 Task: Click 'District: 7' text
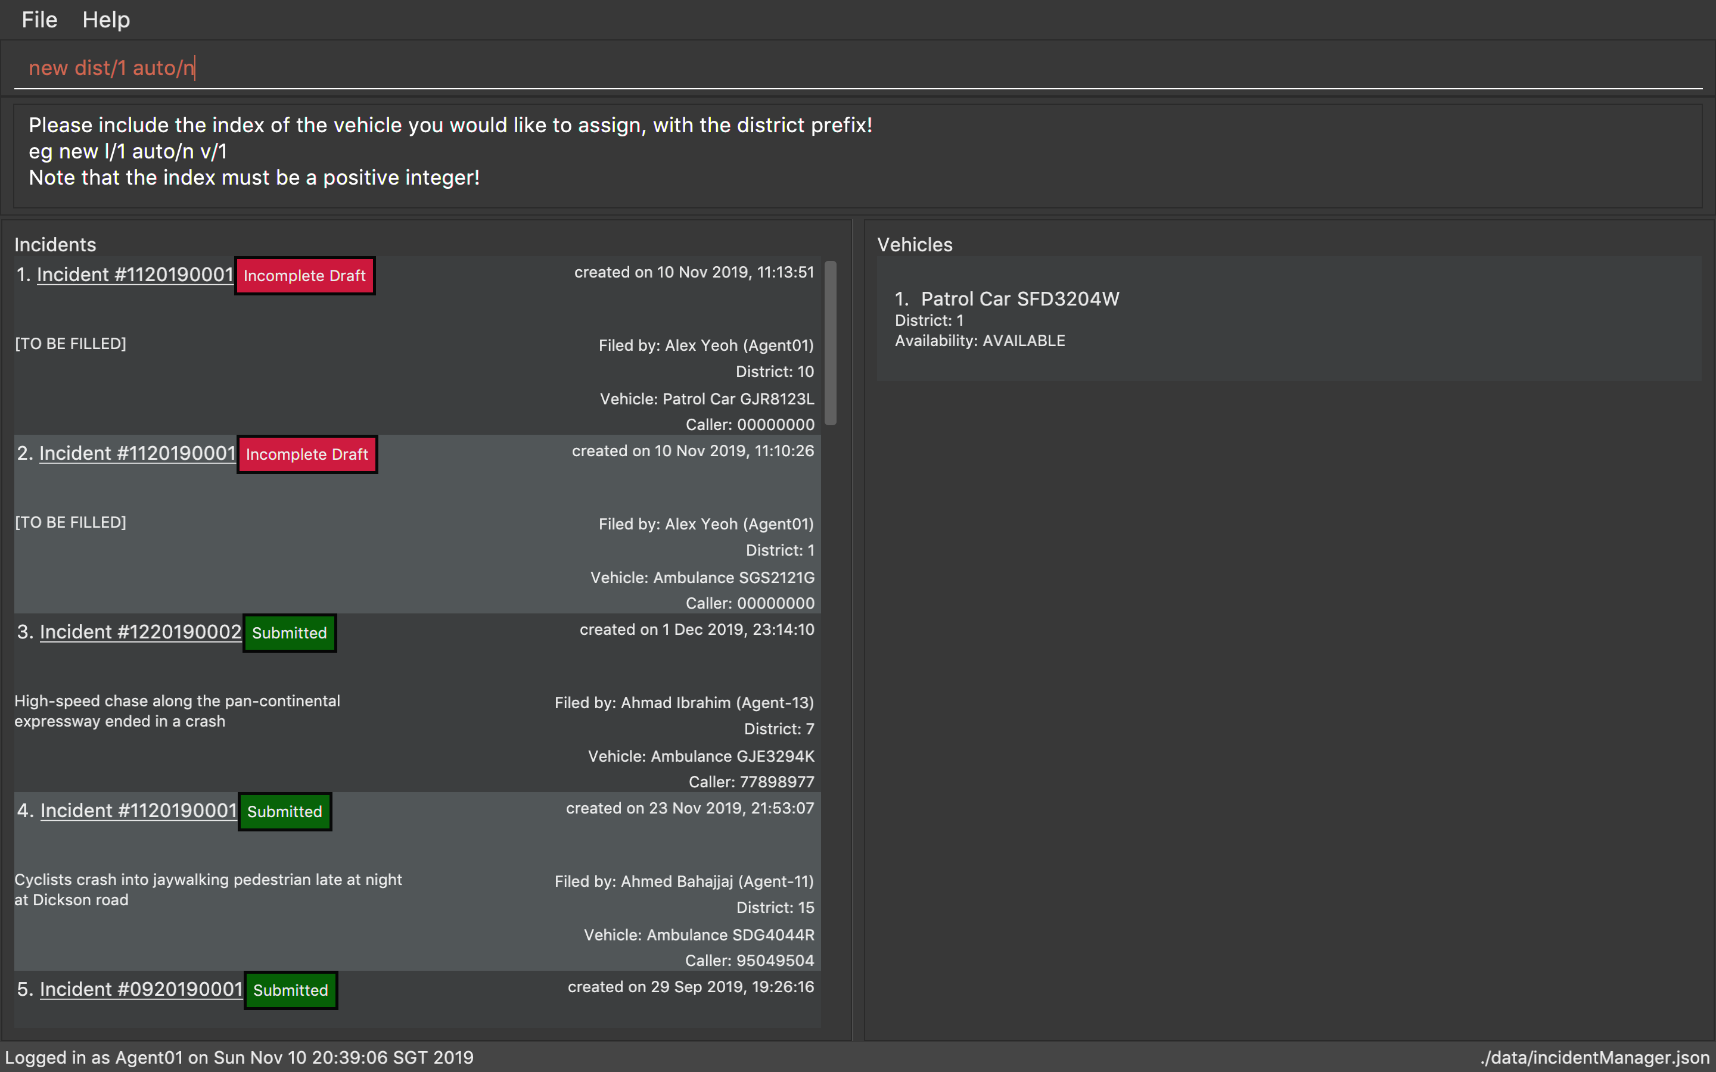click(x=779, y=729)
